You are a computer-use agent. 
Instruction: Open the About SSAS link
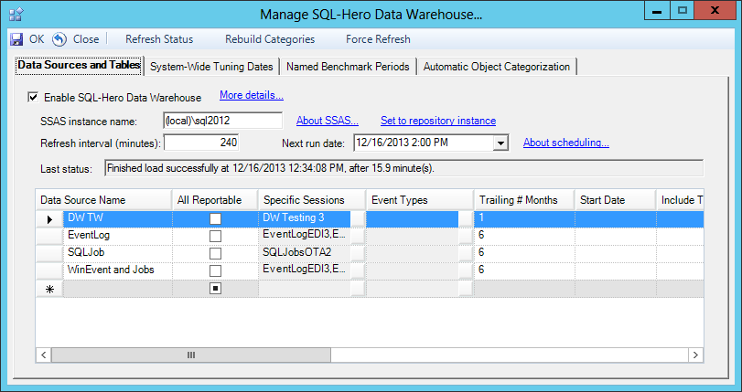[328, 121]
